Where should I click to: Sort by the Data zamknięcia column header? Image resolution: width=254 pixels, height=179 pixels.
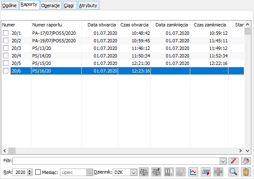[x=170, y=25]
